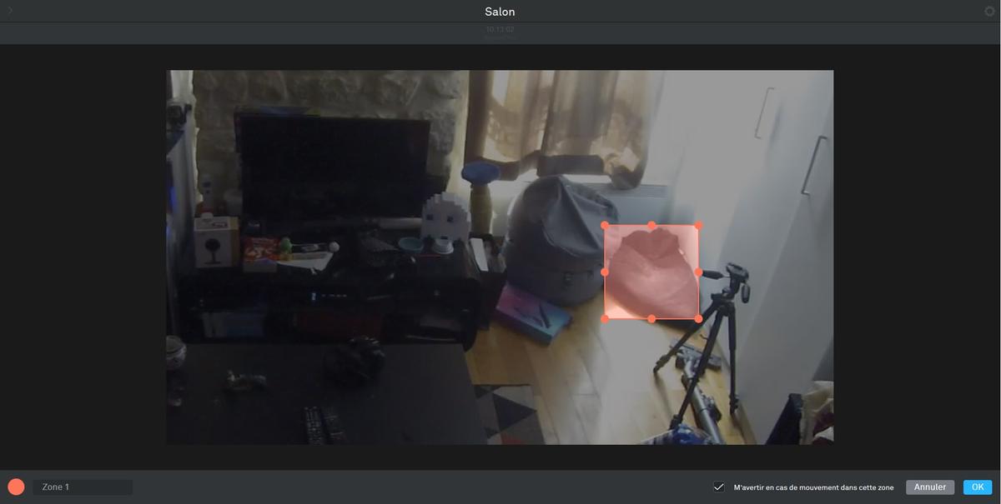Click the chevron arrow in the top-left corner
This screenshot has height=504, width=1001.
coord(10,11)
